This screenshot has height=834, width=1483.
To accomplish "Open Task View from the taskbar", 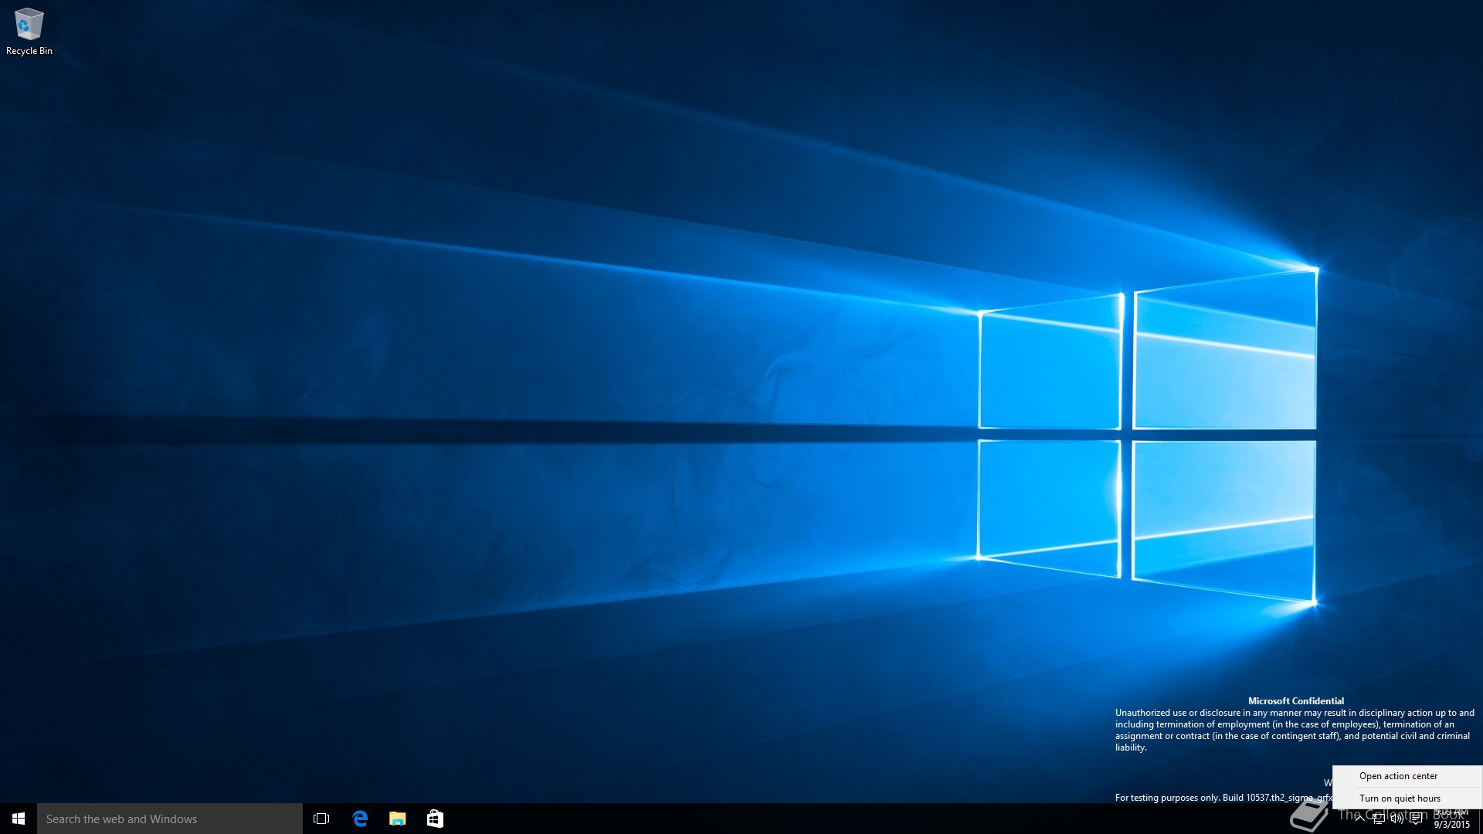I will [x=321, y=819].
